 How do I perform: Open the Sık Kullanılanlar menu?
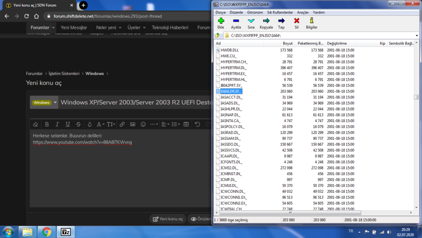pyautogui.click(x=279, y=12)
